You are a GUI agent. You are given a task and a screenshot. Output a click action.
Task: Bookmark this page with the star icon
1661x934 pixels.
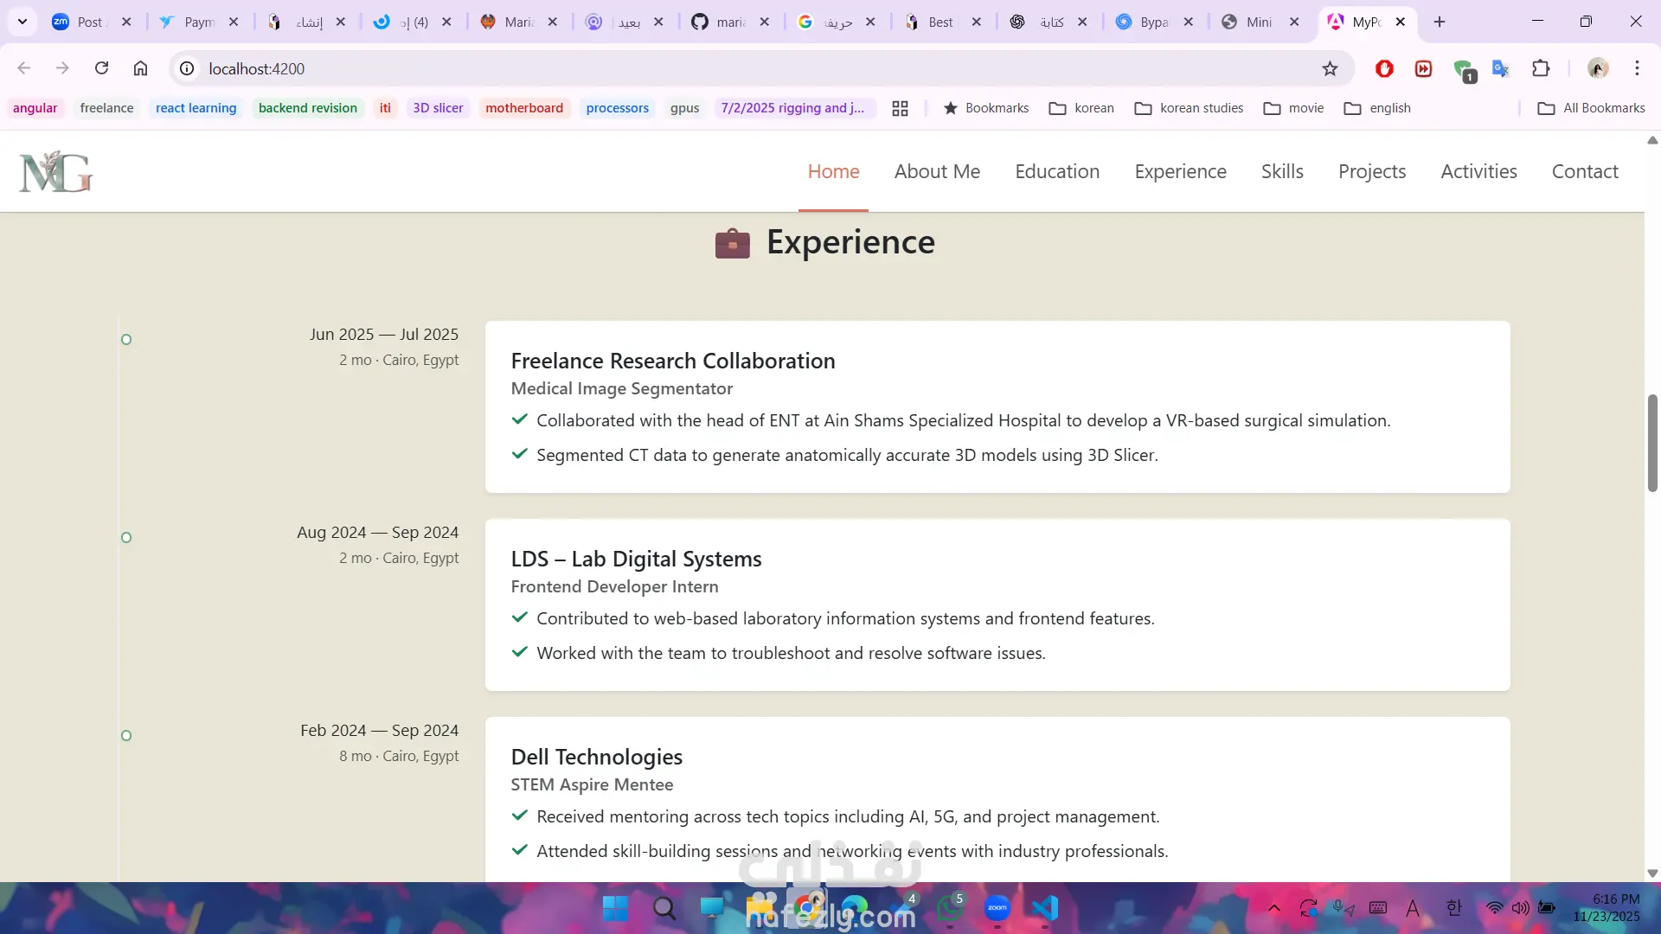coord(1330,68)
